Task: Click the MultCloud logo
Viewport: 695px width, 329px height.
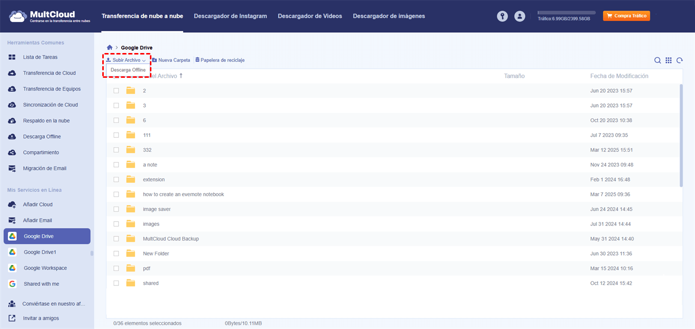Action: point(49,16)
